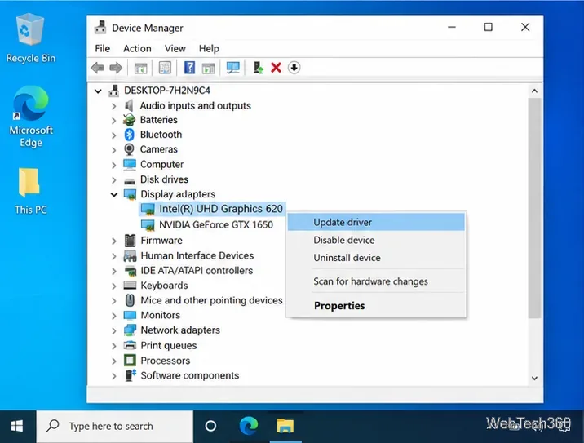Screen dimensions: 584x443
Task: Click Scan for hardware changes monitor icon
Action: click(x=232, y=68)
